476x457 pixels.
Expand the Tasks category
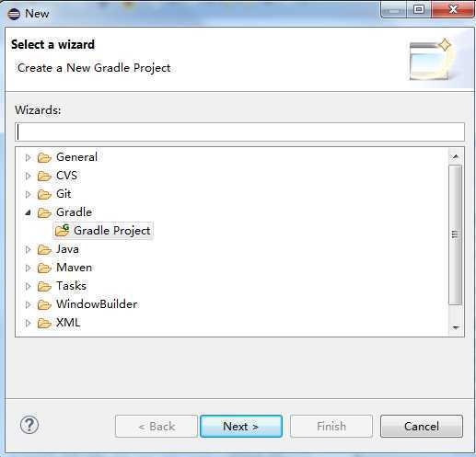(x=28, y=286)
